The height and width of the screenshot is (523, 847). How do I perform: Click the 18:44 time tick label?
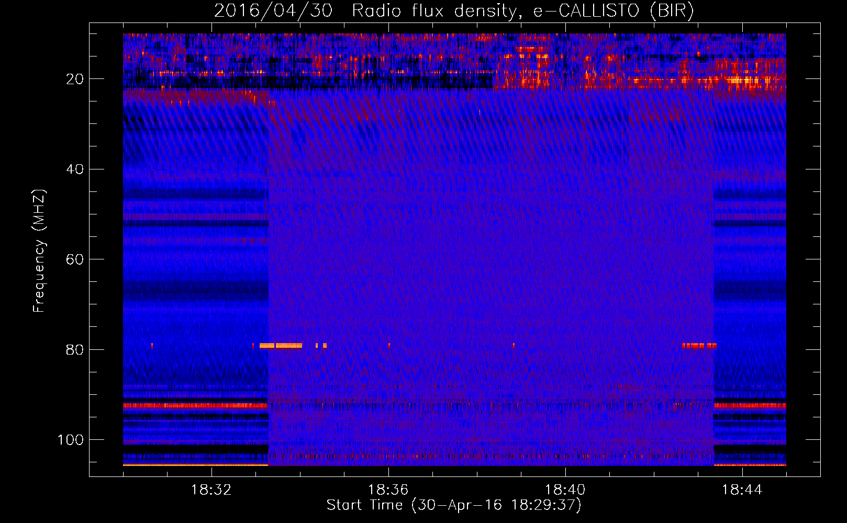click(x=742, y=490)
